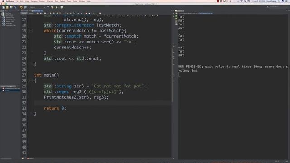Click the green rerun icon in Output
This screenshot has height=163, width=290.
coord(176,16)
